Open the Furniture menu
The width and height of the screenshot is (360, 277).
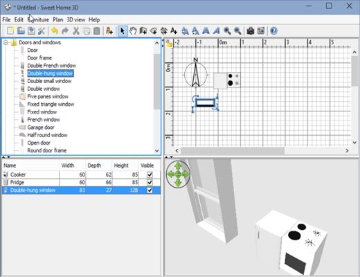click(38, 19)
